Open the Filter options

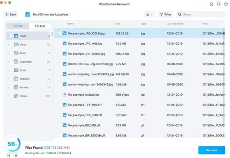coord(166,14)
